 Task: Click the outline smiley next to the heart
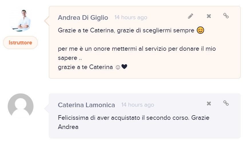[118, 67]
